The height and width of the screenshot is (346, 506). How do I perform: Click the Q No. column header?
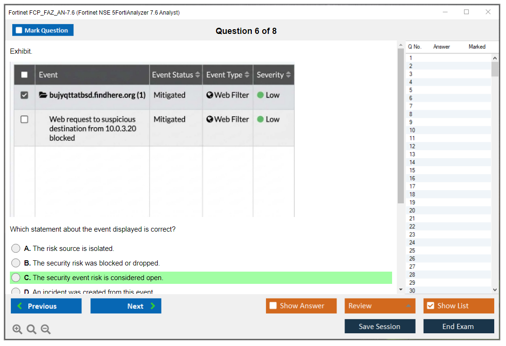coord(414,47)
